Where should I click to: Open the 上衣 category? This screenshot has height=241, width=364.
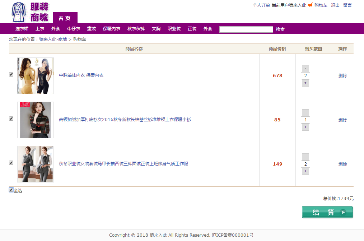pyautogui.click(x=40, y=29)
